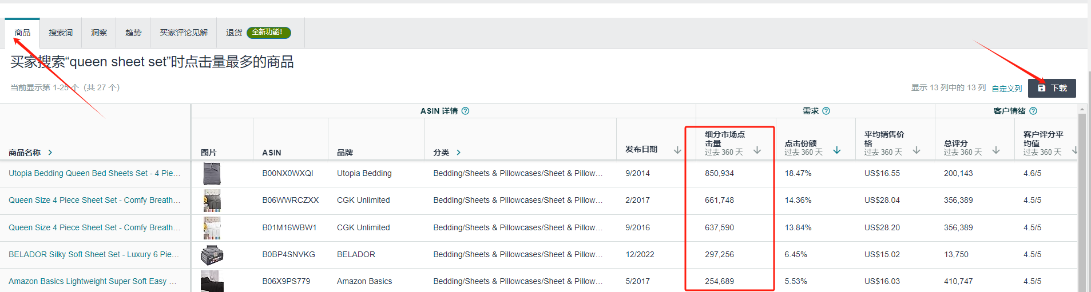Click click-volume value 297,256
The height and width of the screenshot is (292, 1091).
tap(719, 254)
